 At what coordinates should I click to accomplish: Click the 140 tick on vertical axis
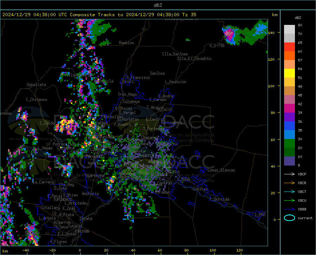tap(271, 33)
